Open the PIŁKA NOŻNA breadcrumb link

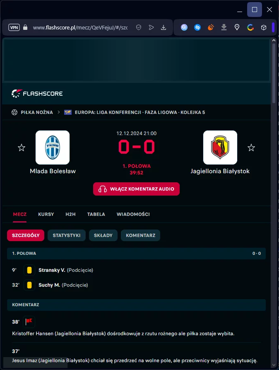[x=36, y=112]
